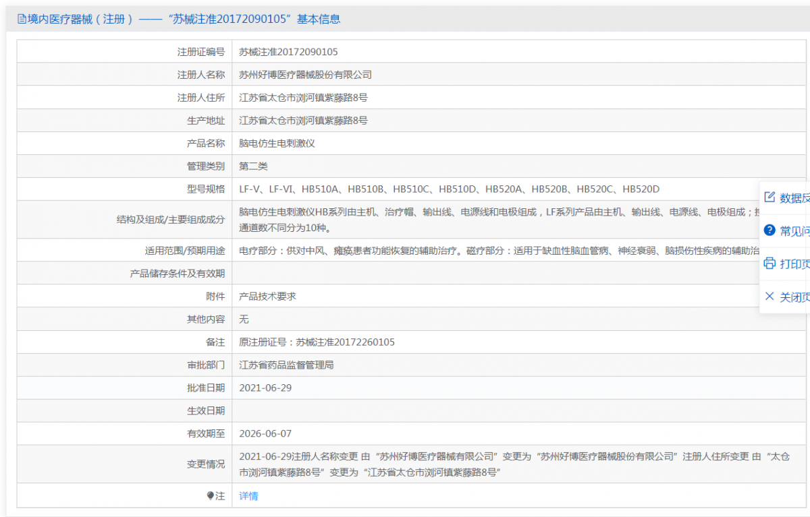Screen dimensions: 810x517
Task: Click the 数据反馈 edit icon
Action: [x=769, y=197]
